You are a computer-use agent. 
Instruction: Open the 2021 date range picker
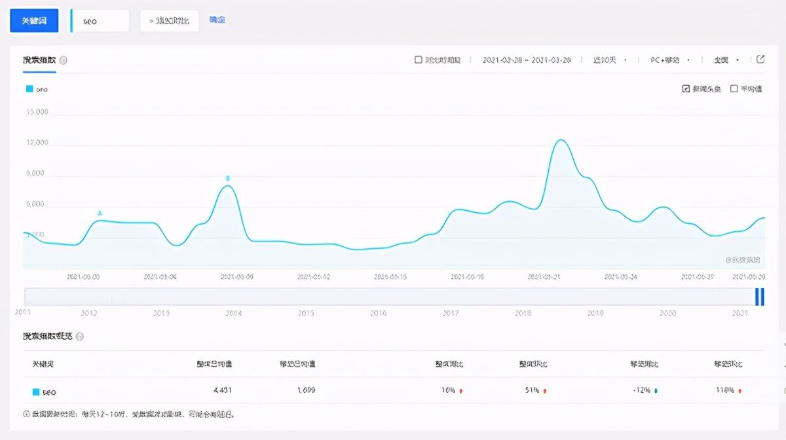click(x=527, y=60)
